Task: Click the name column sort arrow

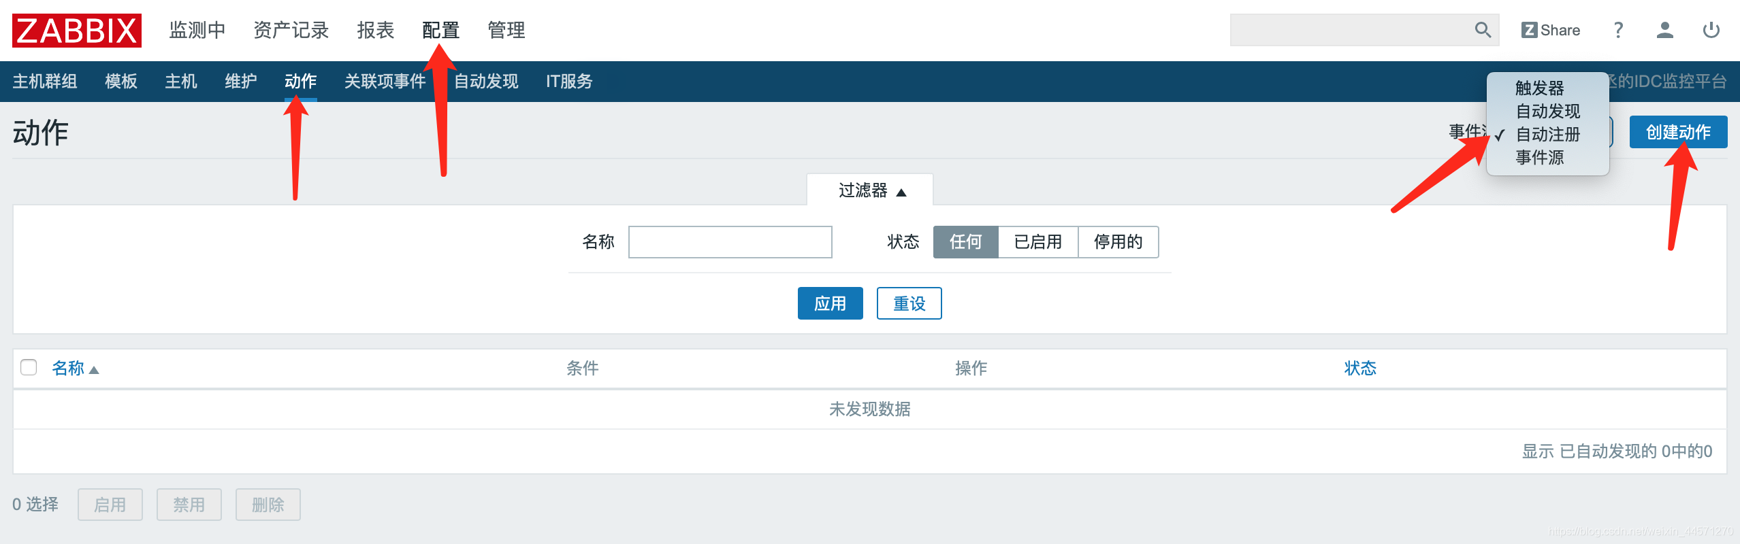Action: coord(94,370)
